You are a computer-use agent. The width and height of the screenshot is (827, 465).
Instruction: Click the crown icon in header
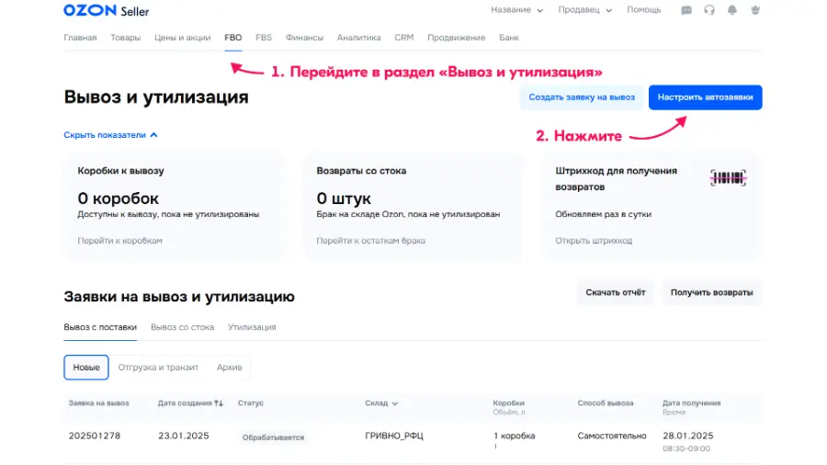[755, 10]
